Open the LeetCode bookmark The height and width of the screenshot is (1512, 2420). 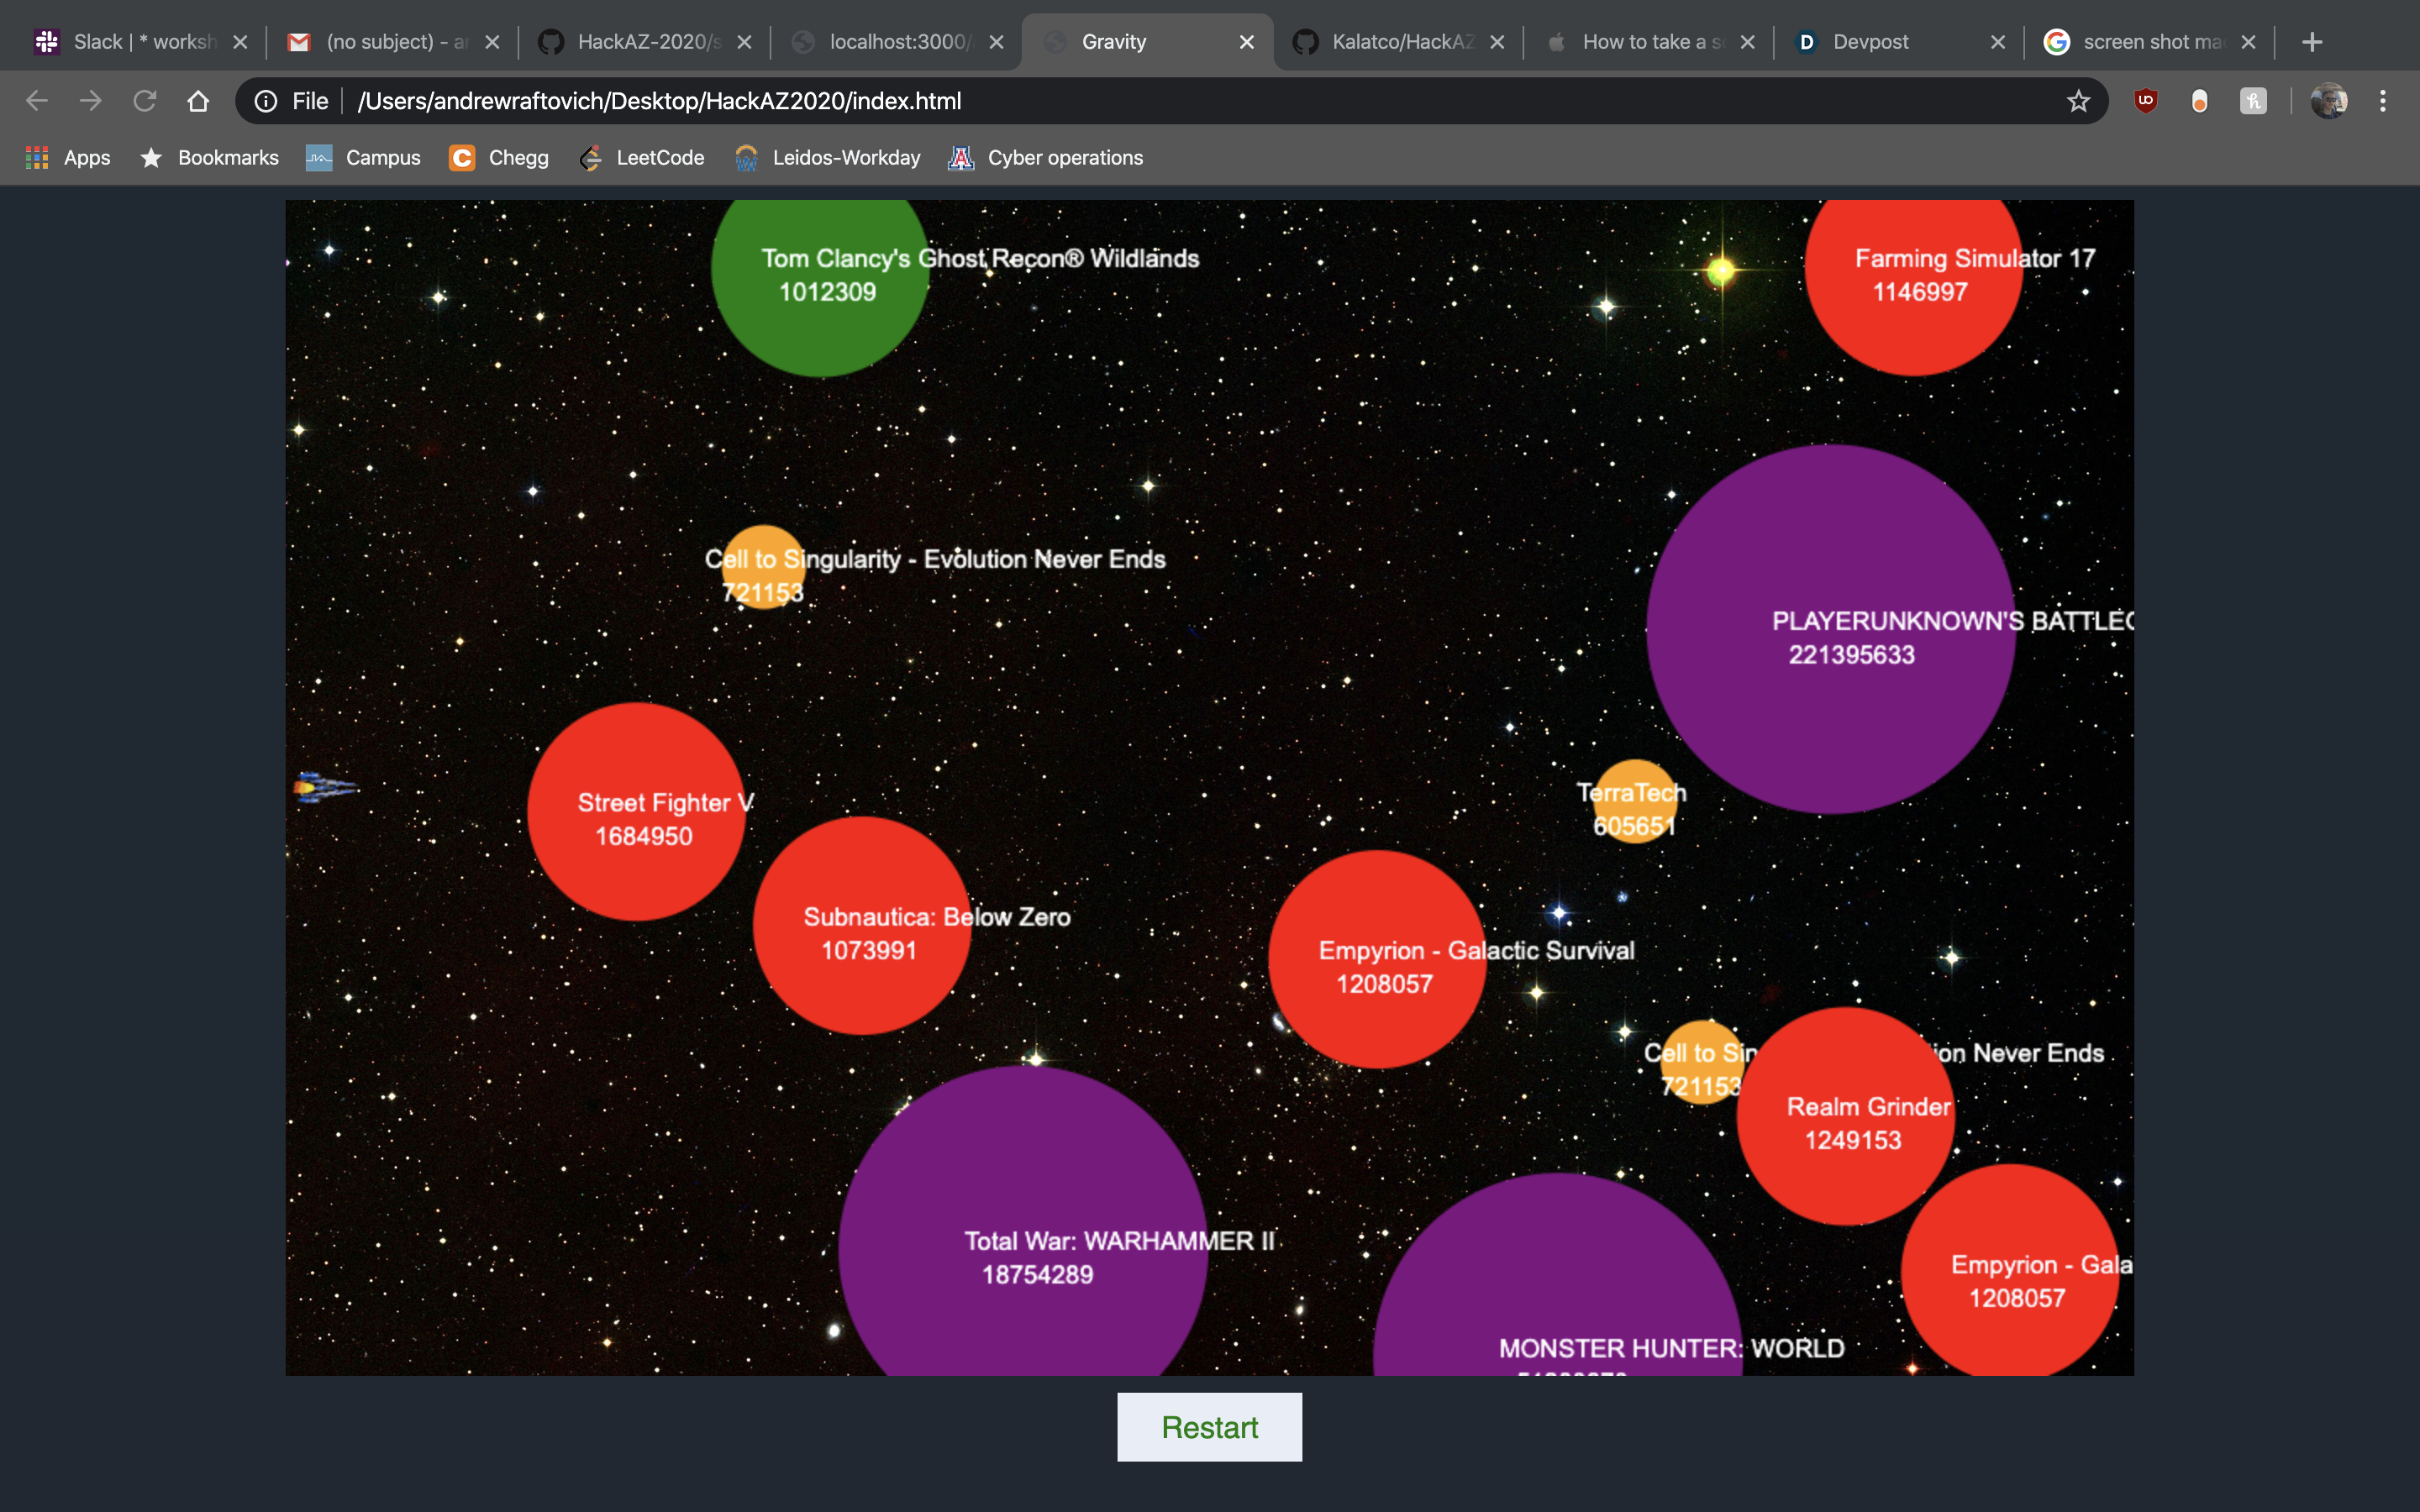[641, 158]
